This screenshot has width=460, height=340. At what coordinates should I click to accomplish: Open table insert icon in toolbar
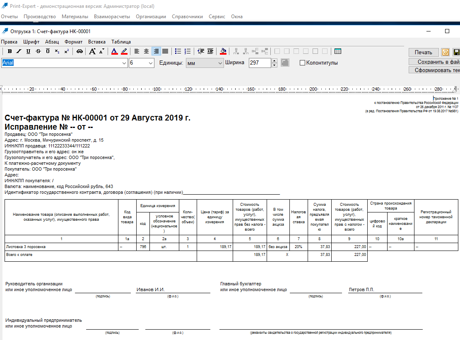(338, 51)
